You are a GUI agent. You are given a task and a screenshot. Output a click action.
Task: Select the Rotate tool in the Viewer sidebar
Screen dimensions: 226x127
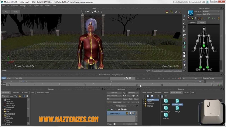(x=184, y=27)
